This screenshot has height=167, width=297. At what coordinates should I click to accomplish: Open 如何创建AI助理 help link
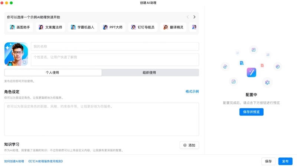[x=14, y=161]
